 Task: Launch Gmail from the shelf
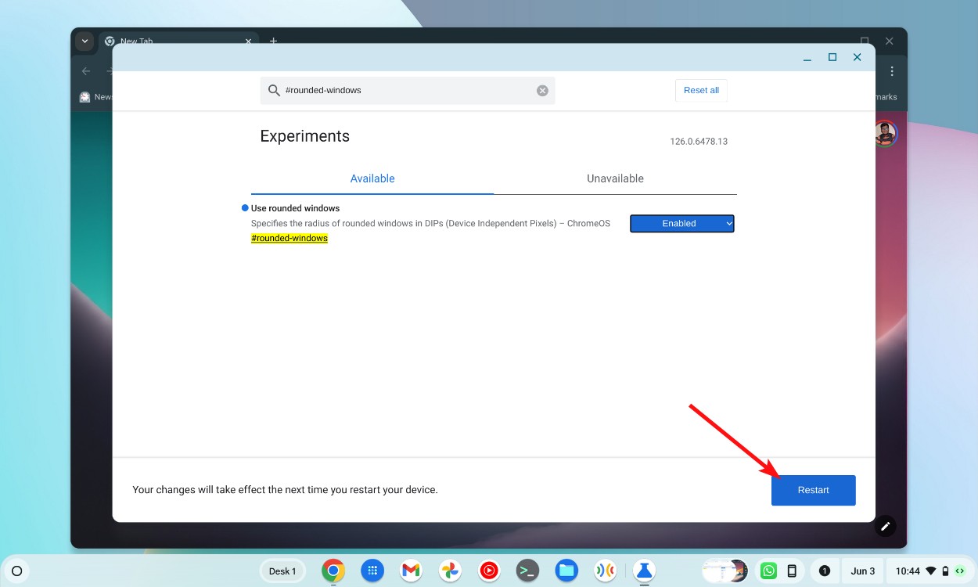tap(411, 571)
